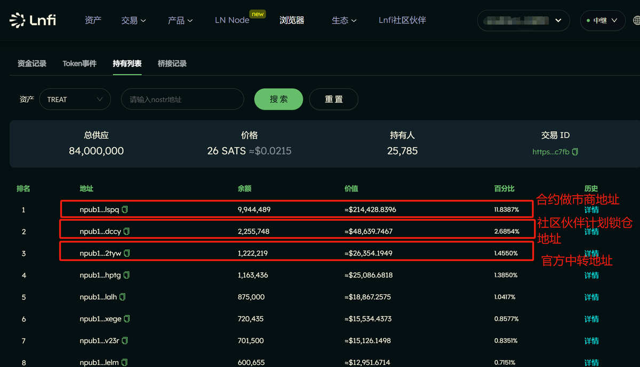Click the 排名 column header
Screen dimensions: 640x367
click(23, 188)
